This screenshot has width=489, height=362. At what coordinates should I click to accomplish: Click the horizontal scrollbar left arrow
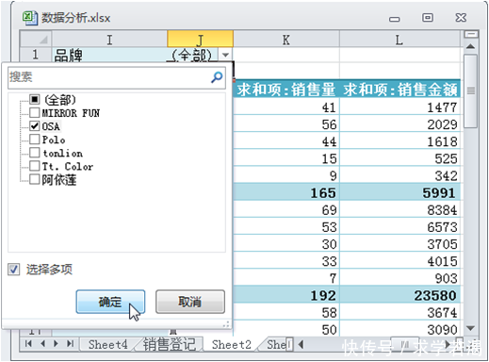pos(301,344)
